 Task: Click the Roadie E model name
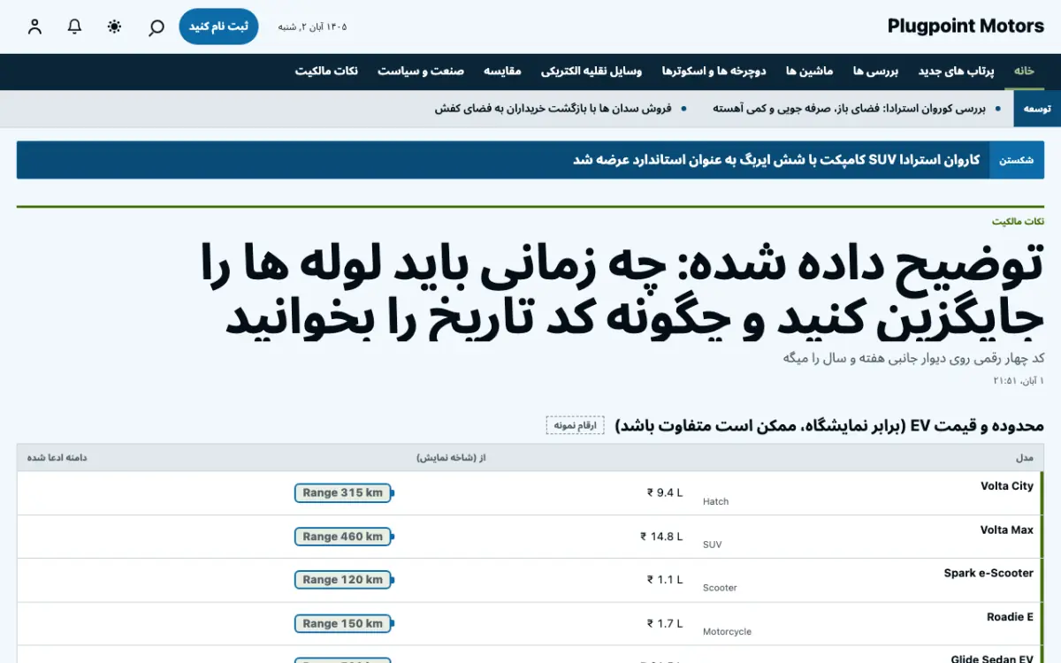click(x=1011, y=617)
